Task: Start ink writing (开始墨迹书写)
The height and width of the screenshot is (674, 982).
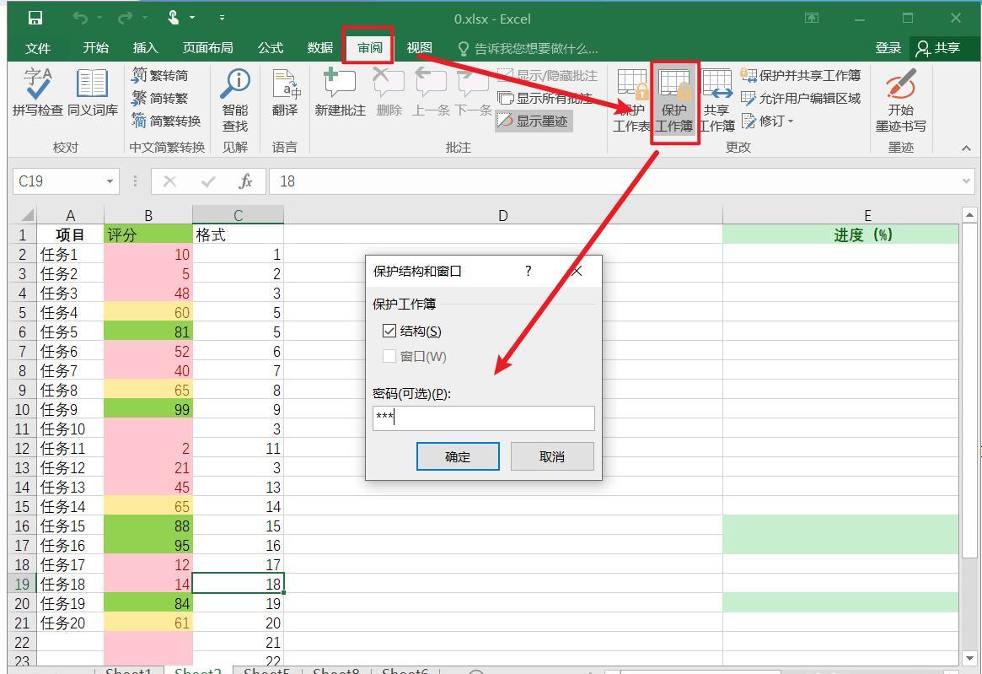Action: click(x=900, y=100)
